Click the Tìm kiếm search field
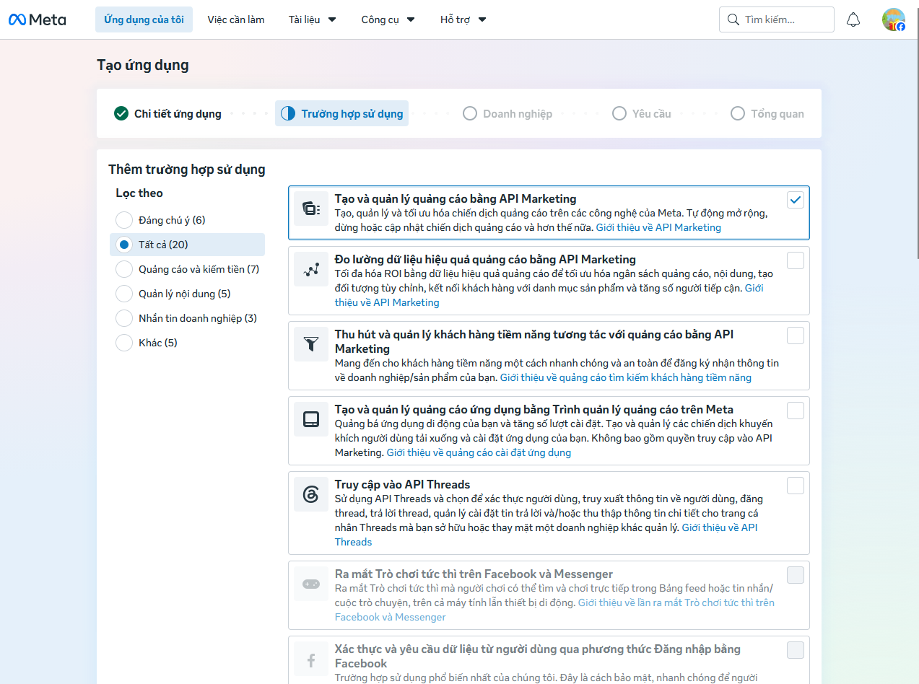 [x=777, y=19]
